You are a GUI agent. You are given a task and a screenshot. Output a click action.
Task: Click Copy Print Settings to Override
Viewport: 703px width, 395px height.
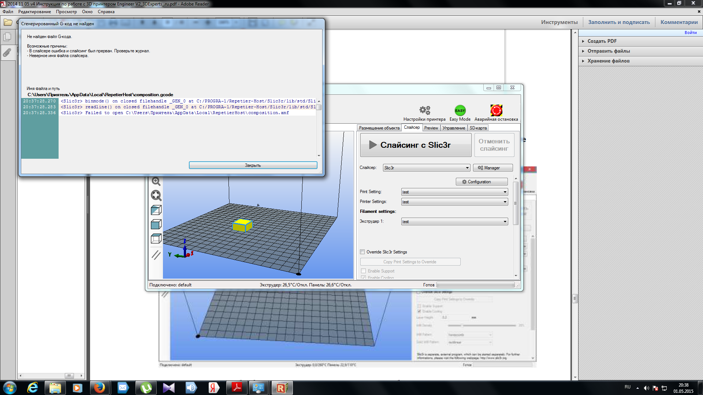410,262
